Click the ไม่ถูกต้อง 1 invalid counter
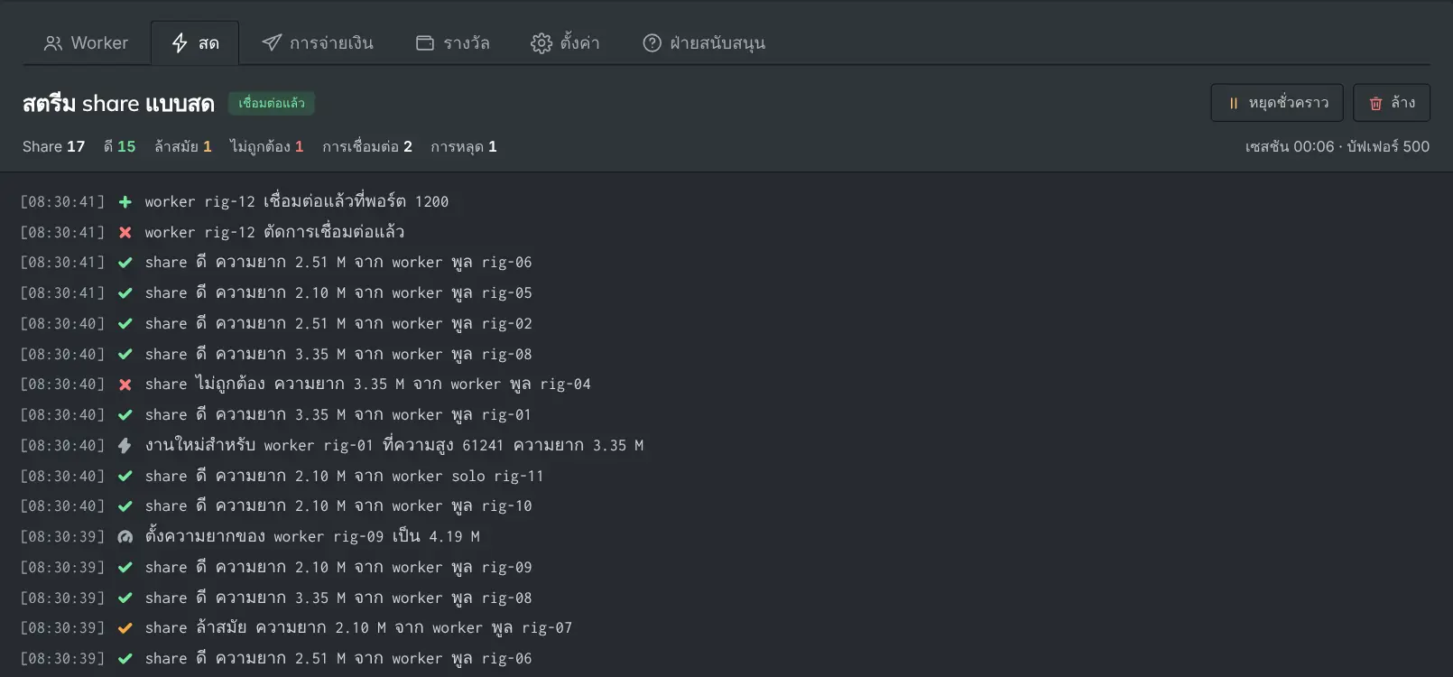The width and height of the screenshot is (1453, 677). [x=267, y=146]
